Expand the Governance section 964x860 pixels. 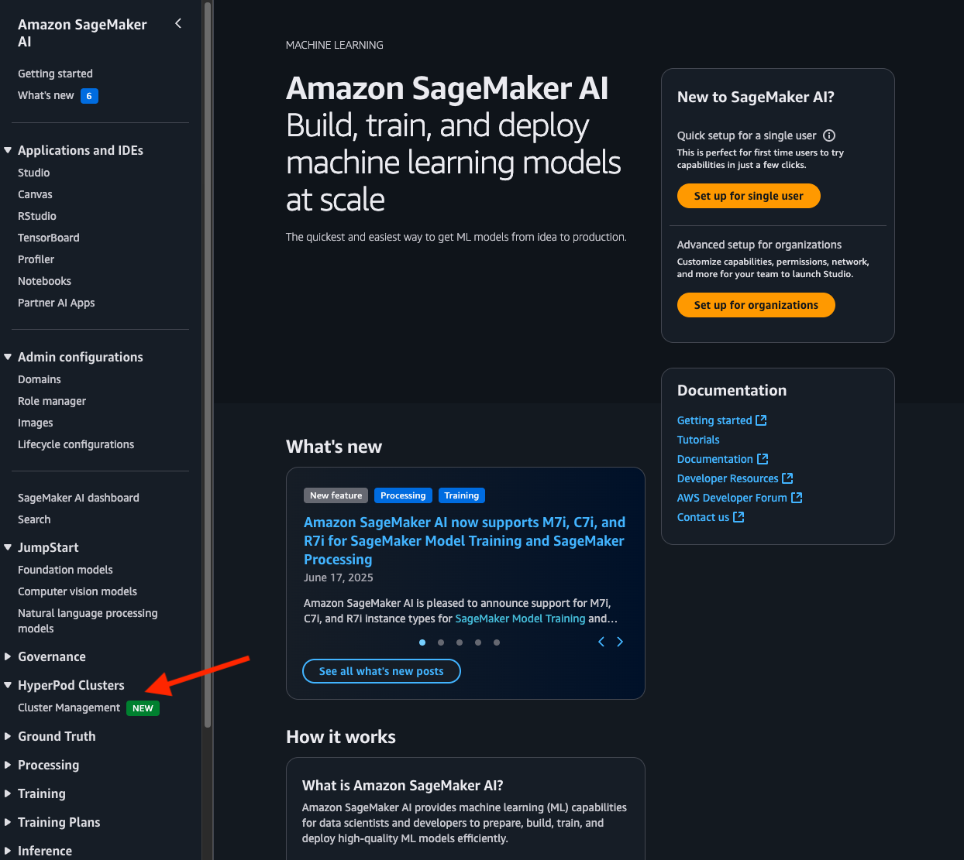click(x=9, y=656)
